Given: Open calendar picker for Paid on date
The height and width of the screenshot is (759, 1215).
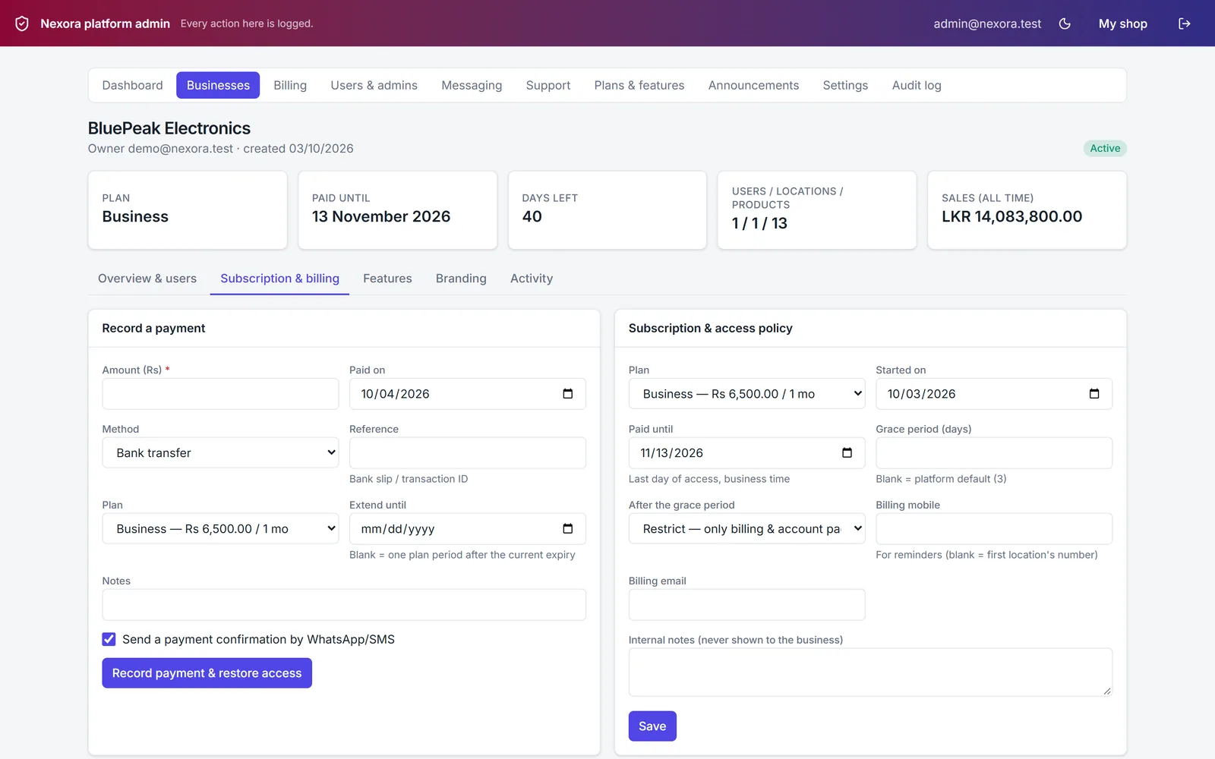Looking at the screenshot, I should [x=567, y=393].
